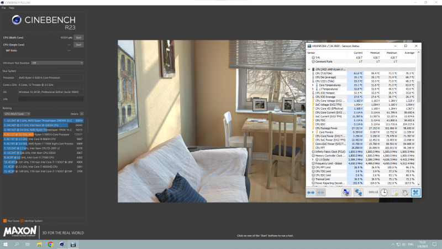Image resolution: width=442 pixels, height=249 pixels.
Task: Switch to HWiNFO via taskbar icon
Action: [73, 245]
